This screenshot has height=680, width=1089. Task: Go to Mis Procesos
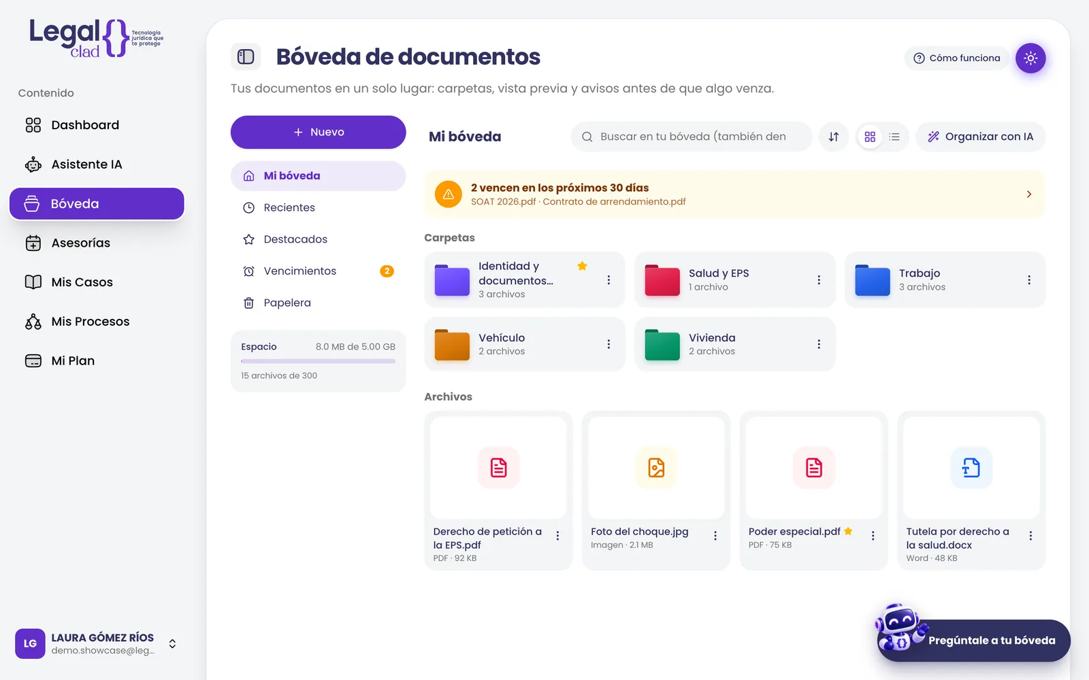(97, 322)
